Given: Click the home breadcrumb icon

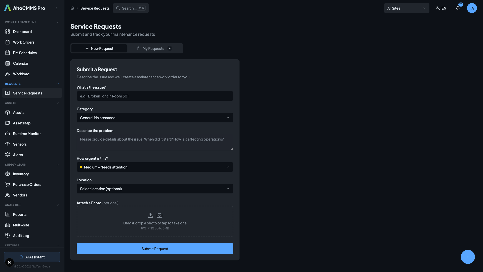Looking at the screenshot, I should [x=72, y=8].
